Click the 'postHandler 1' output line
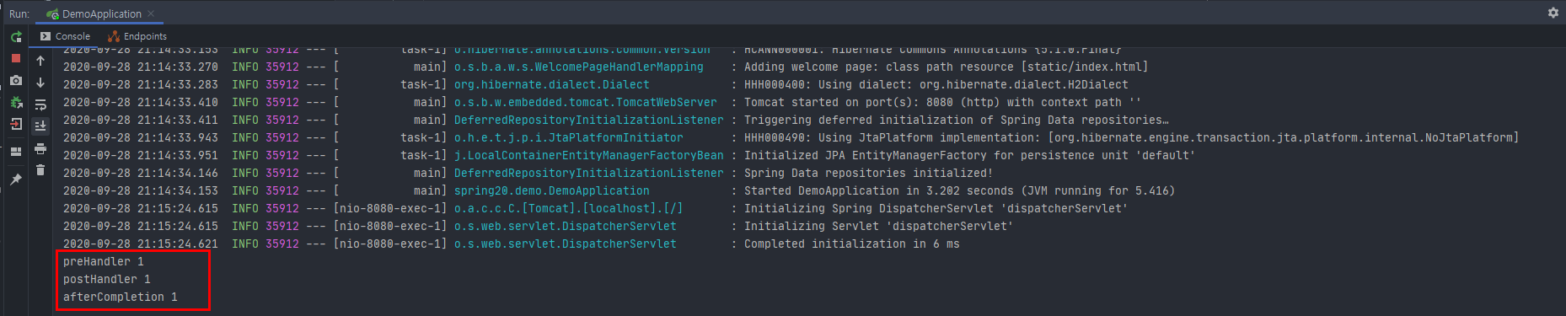This screenshot has height=316, width=1566. tap(107, 279)
